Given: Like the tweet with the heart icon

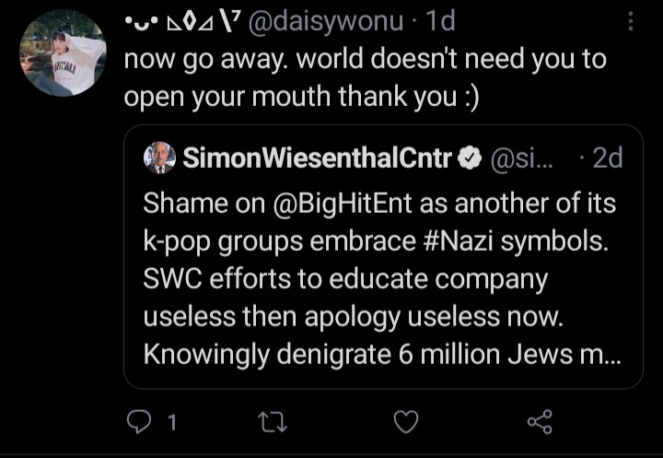Looking at the screenshot, I should (x=405, y=421).
